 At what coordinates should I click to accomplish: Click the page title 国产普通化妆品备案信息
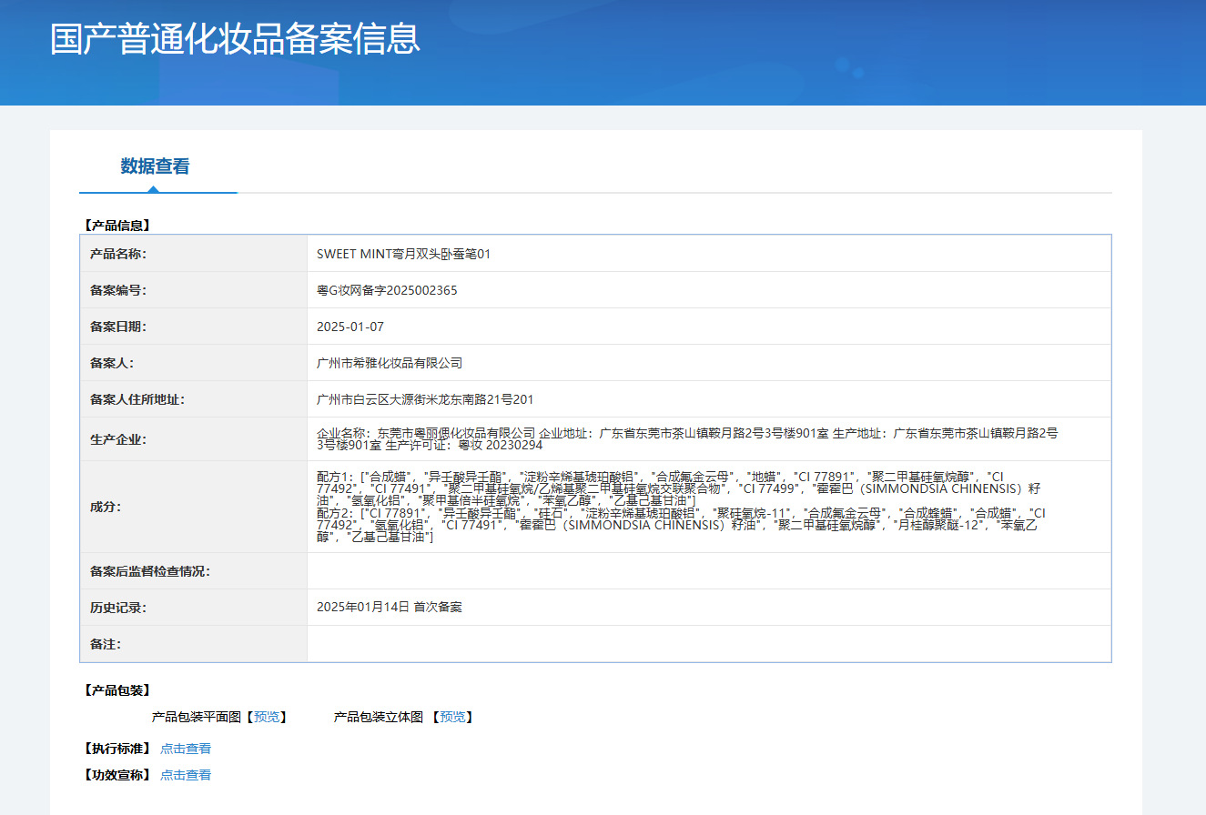(235, 39)
